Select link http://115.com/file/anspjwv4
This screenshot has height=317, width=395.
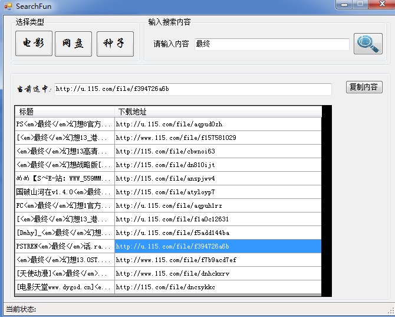pos(218,178)
